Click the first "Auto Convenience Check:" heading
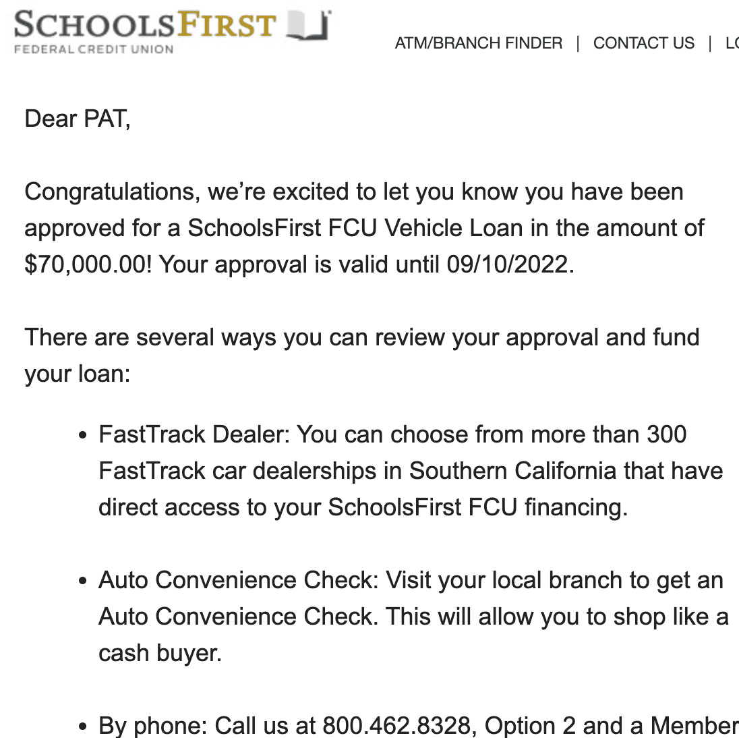The image size is (739, 738). coord(239,580)
